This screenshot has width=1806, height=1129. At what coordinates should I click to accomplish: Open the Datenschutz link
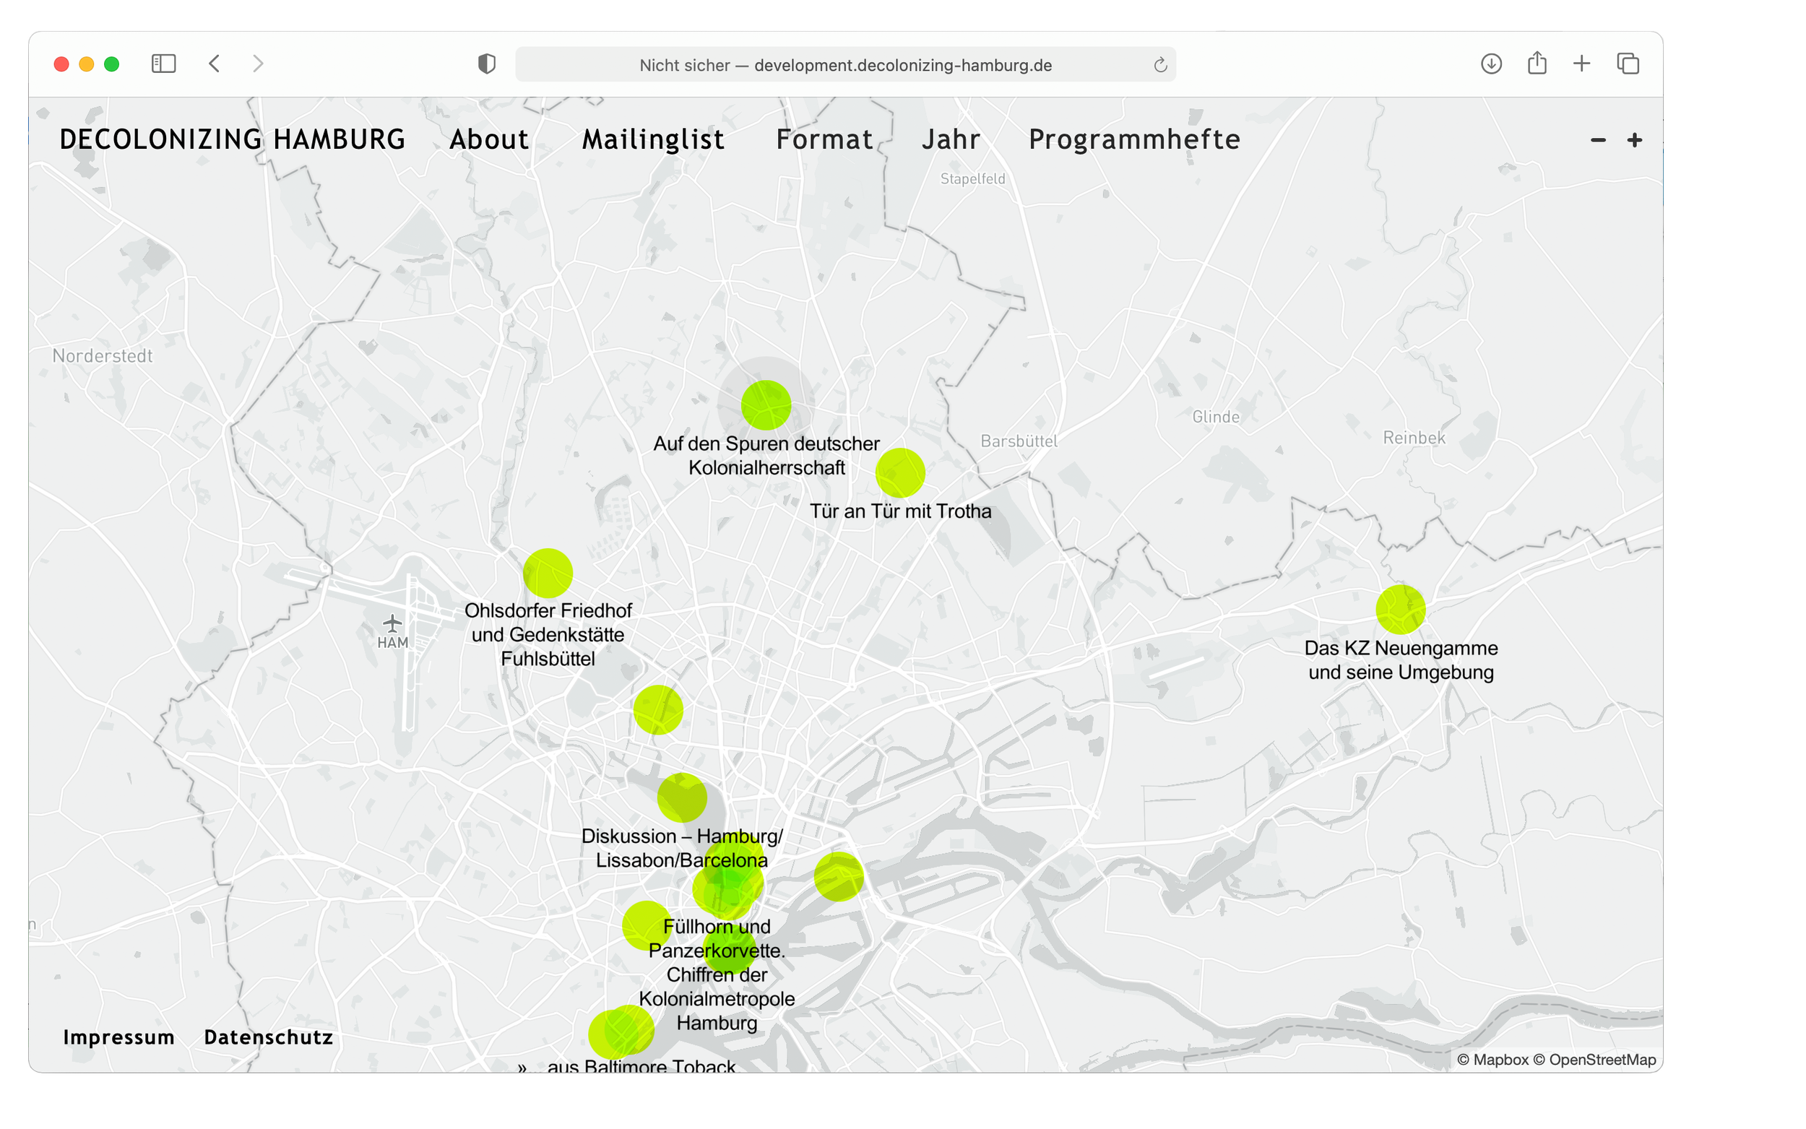269,1037
